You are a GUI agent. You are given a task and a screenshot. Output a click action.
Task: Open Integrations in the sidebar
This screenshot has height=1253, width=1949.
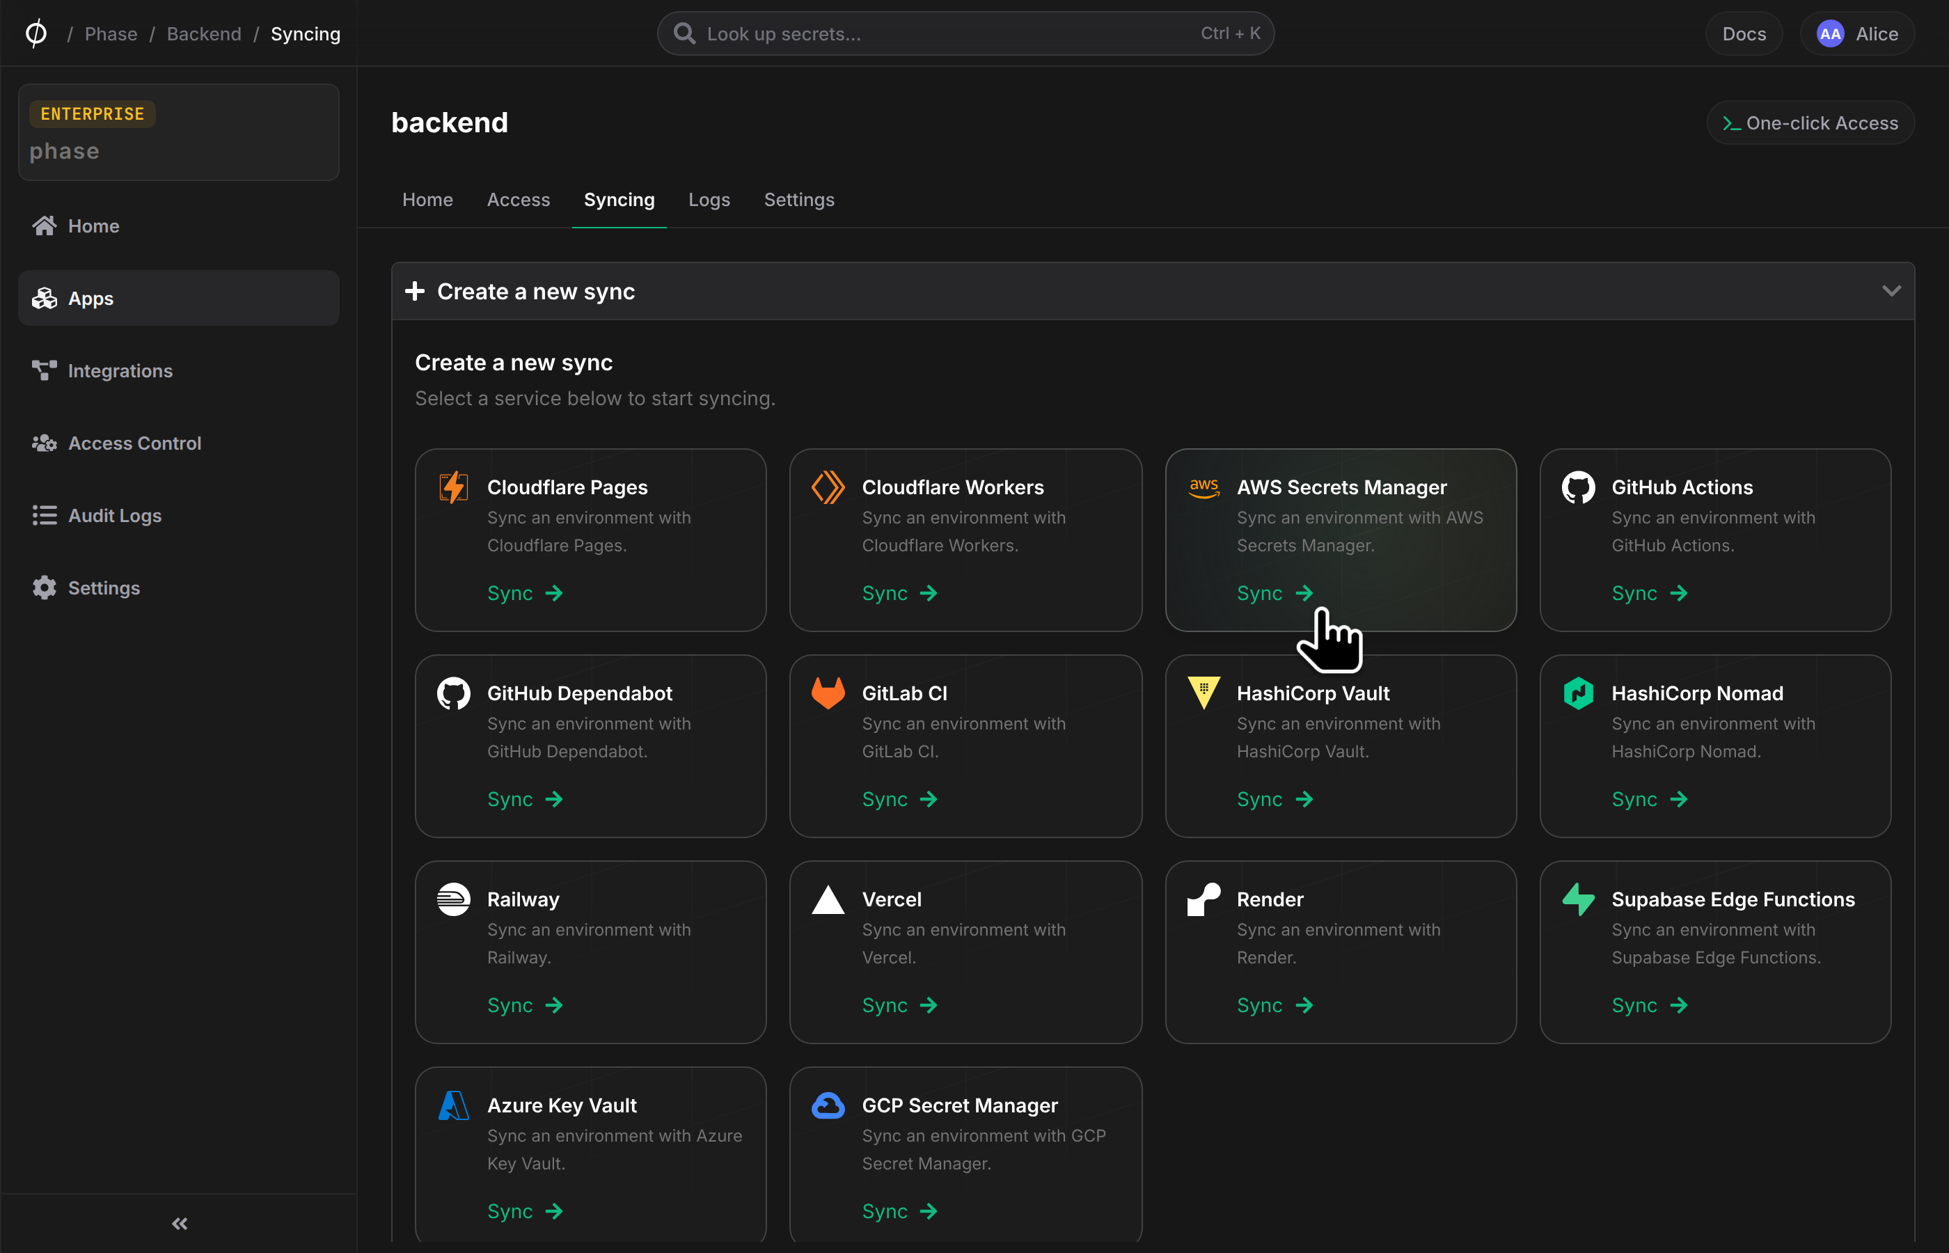pos(178,370)
